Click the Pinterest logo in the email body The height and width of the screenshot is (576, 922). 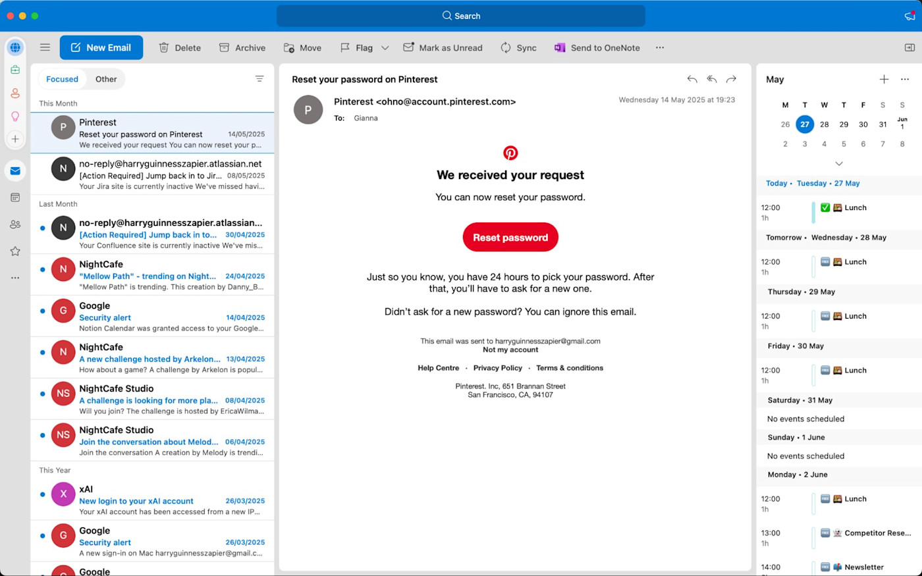[x=510, y=153]
